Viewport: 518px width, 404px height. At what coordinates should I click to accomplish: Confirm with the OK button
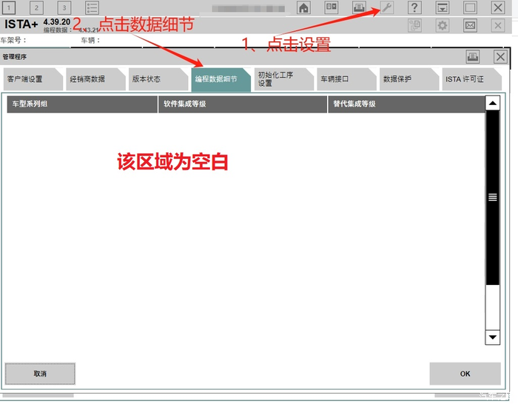click(x=465, y=374)
